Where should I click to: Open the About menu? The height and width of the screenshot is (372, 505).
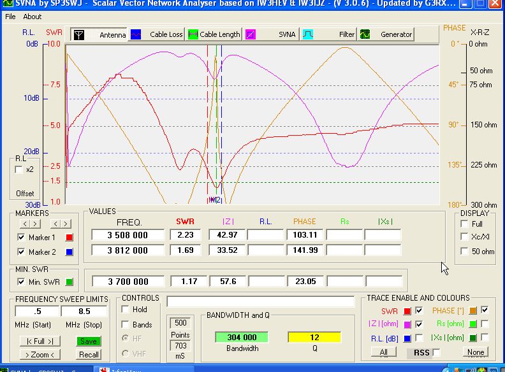pos(33,17)
